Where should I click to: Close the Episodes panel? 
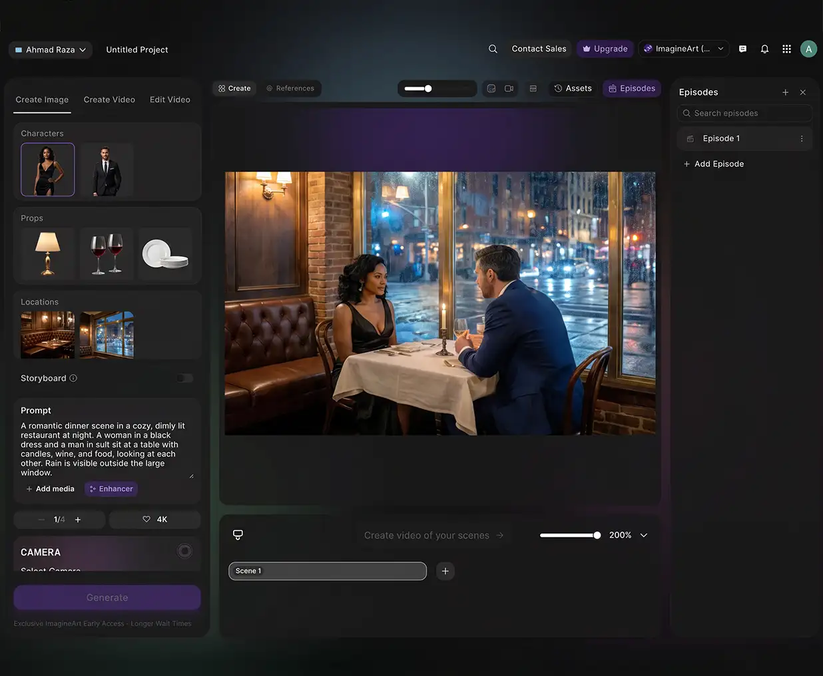(x=803, y=92)
